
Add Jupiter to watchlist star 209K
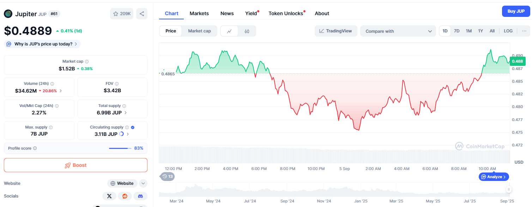tap(122, 14)
